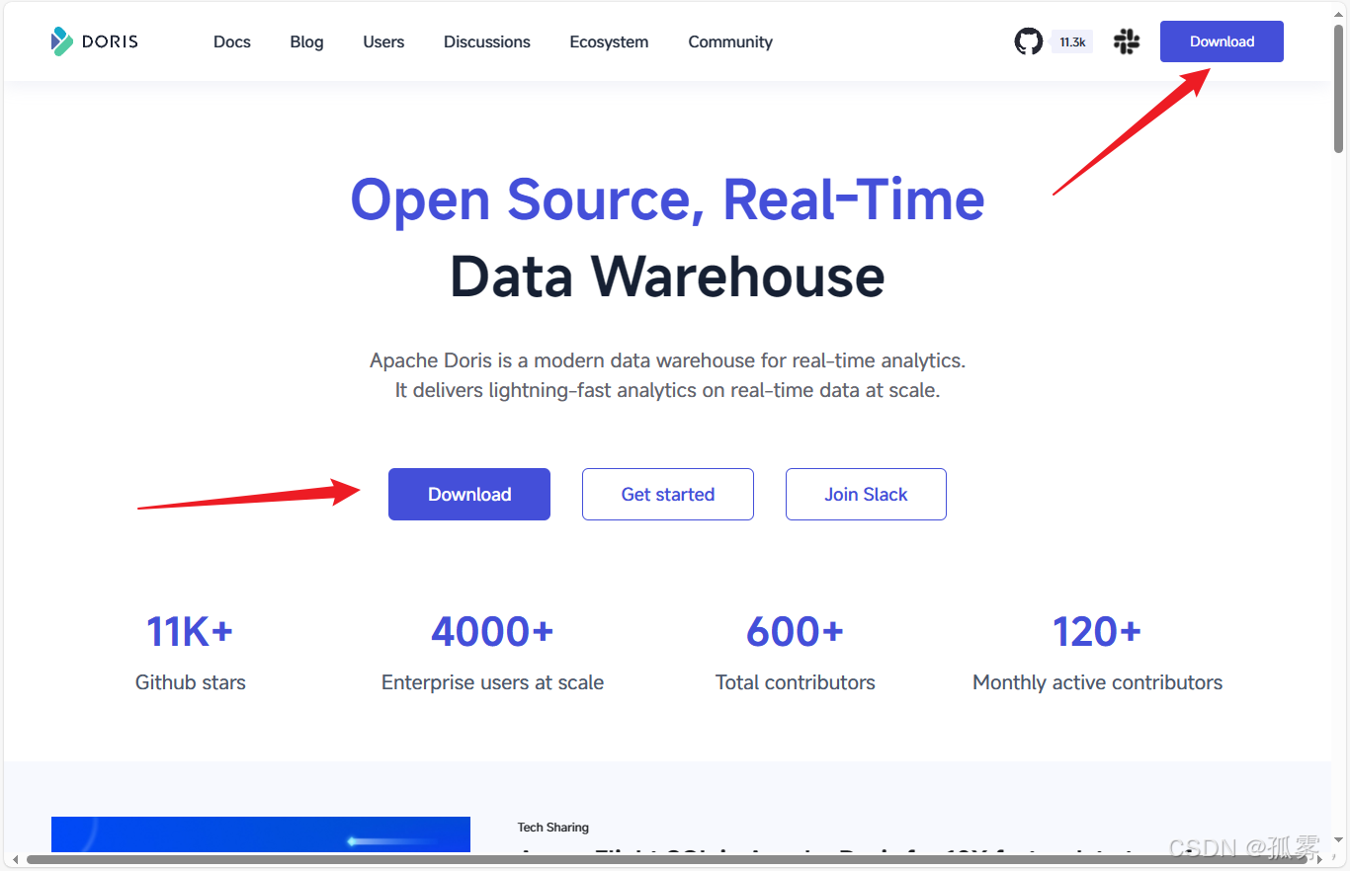Click the blue Tech Sharing thumbnail image
Screen dimensions: 1350x871
pyautogui.click(x=261, y=834)
